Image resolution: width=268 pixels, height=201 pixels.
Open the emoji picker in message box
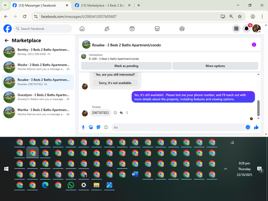tap(248, 127)
